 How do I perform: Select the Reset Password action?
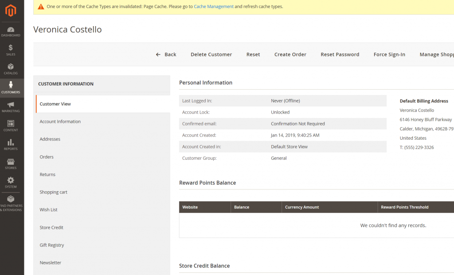pos(340,54)
